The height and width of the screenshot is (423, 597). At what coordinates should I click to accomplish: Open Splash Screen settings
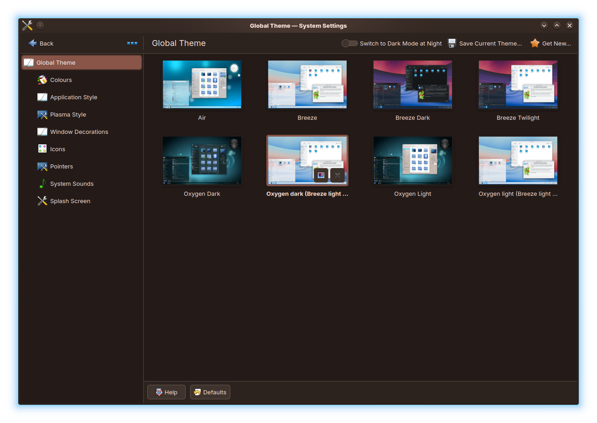[82, 201]
